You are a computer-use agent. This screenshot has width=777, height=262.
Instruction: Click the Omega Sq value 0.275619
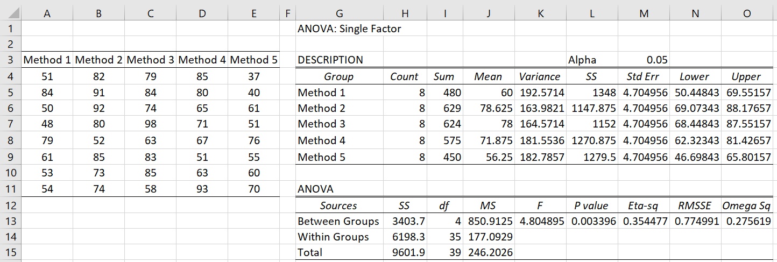click(x=746, y=221)
